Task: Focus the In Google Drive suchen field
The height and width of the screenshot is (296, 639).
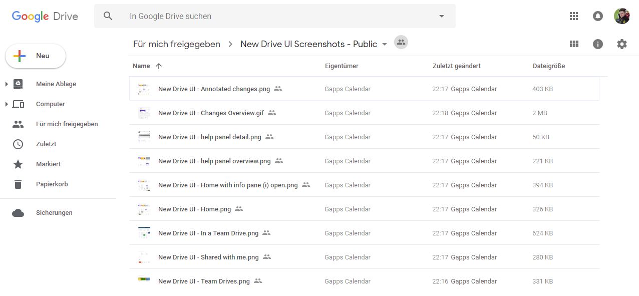Action: click(275, 16)
